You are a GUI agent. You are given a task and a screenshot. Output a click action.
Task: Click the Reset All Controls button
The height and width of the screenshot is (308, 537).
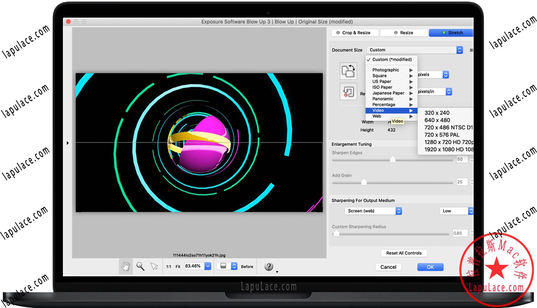click(x=404, y=253)
